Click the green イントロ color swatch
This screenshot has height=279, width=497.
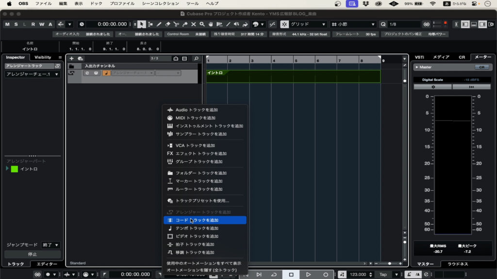point(15,169)
